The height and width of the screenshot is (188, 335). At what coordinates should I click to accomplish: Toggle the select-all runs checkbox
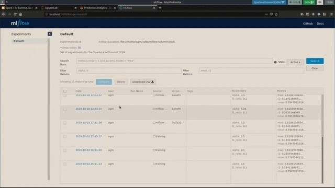pos(65,91)
